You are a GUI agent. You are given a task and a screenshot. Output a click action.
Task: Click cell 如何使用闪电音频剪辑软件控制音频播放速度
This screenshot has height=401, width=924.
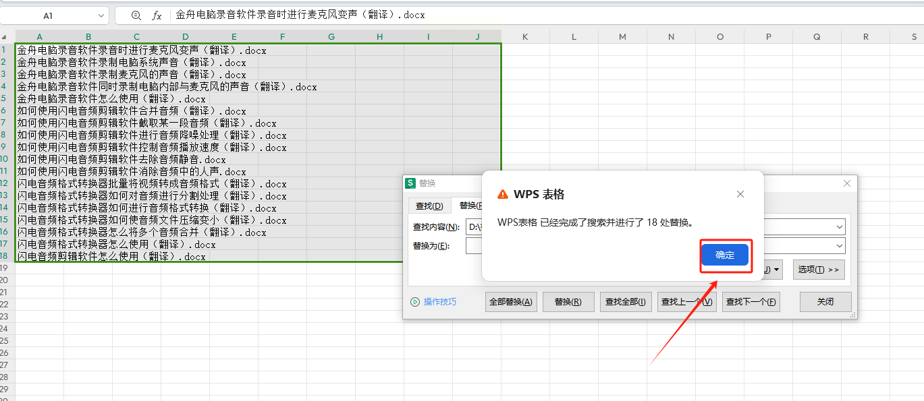(x=152, y=147)
